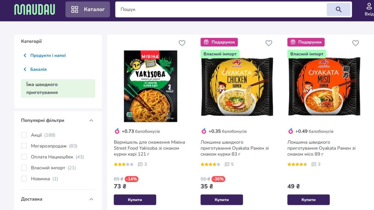
Task: Click the star rating of Oyakata Miso ramen
Action: (297, 164)
